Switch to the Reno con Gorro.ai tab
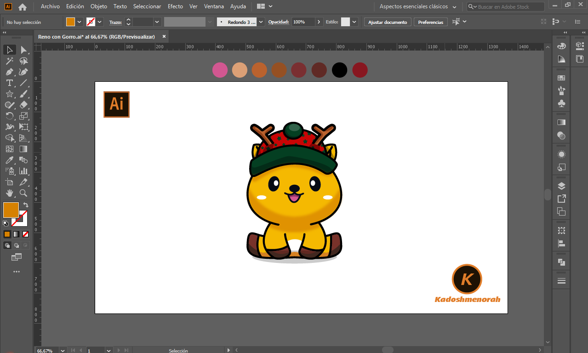Screen dimensions: 588x353 pyautogui.click(x=97, y=37)
